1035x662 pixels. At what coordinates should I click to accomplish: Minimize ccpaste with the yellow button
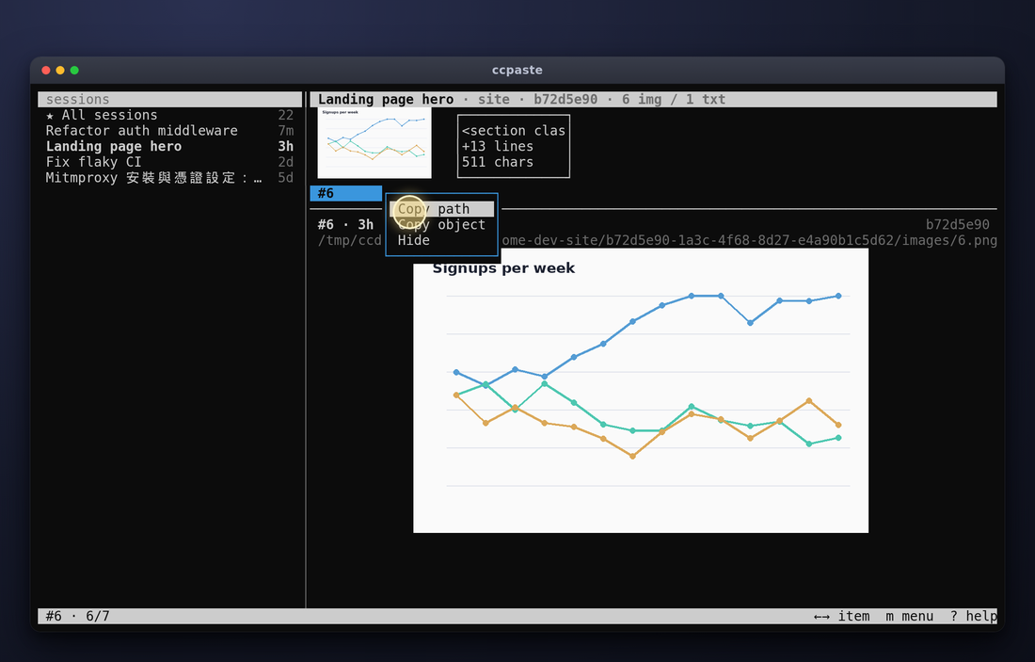pyautogui.click(x=60, y=70)
